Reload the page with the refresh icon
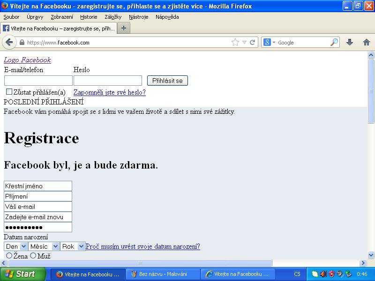 tap(252, 43)
